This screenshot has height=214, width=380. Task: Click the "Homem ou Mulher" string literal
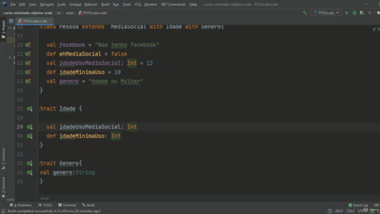click(116, 81)
